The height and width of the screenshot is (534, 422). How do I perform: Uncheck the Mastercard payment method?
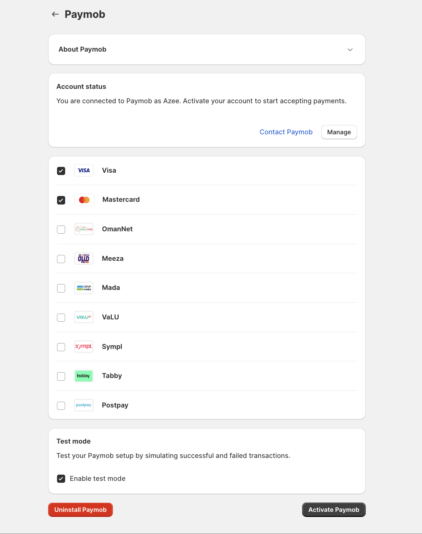coord(61,200)
